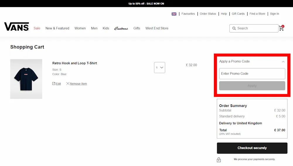Image resolution: width=293 pixels, height=166 pixels.
Task: Click 'Size: S' text
Action: pyautogui.click(x=57, y=70)
